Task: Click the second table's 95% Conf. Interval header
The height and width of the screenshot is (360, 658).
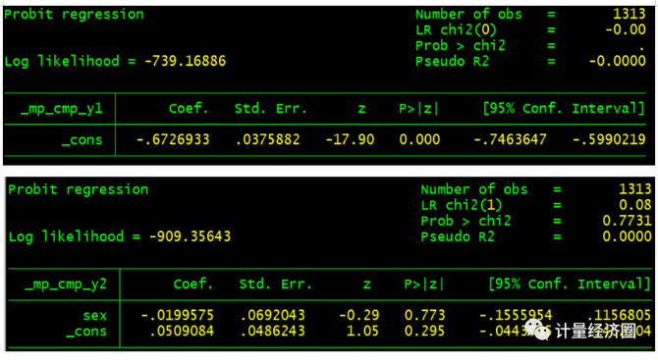Action: [570, 284]
